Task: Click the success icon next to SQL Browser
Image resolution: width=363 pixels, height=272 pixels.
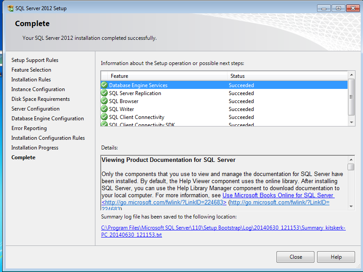Action: coord(104,101)
